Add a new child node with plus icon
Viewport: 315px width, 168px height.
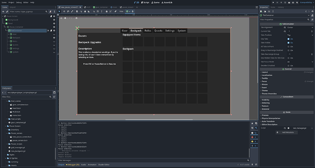coord(3,12)
